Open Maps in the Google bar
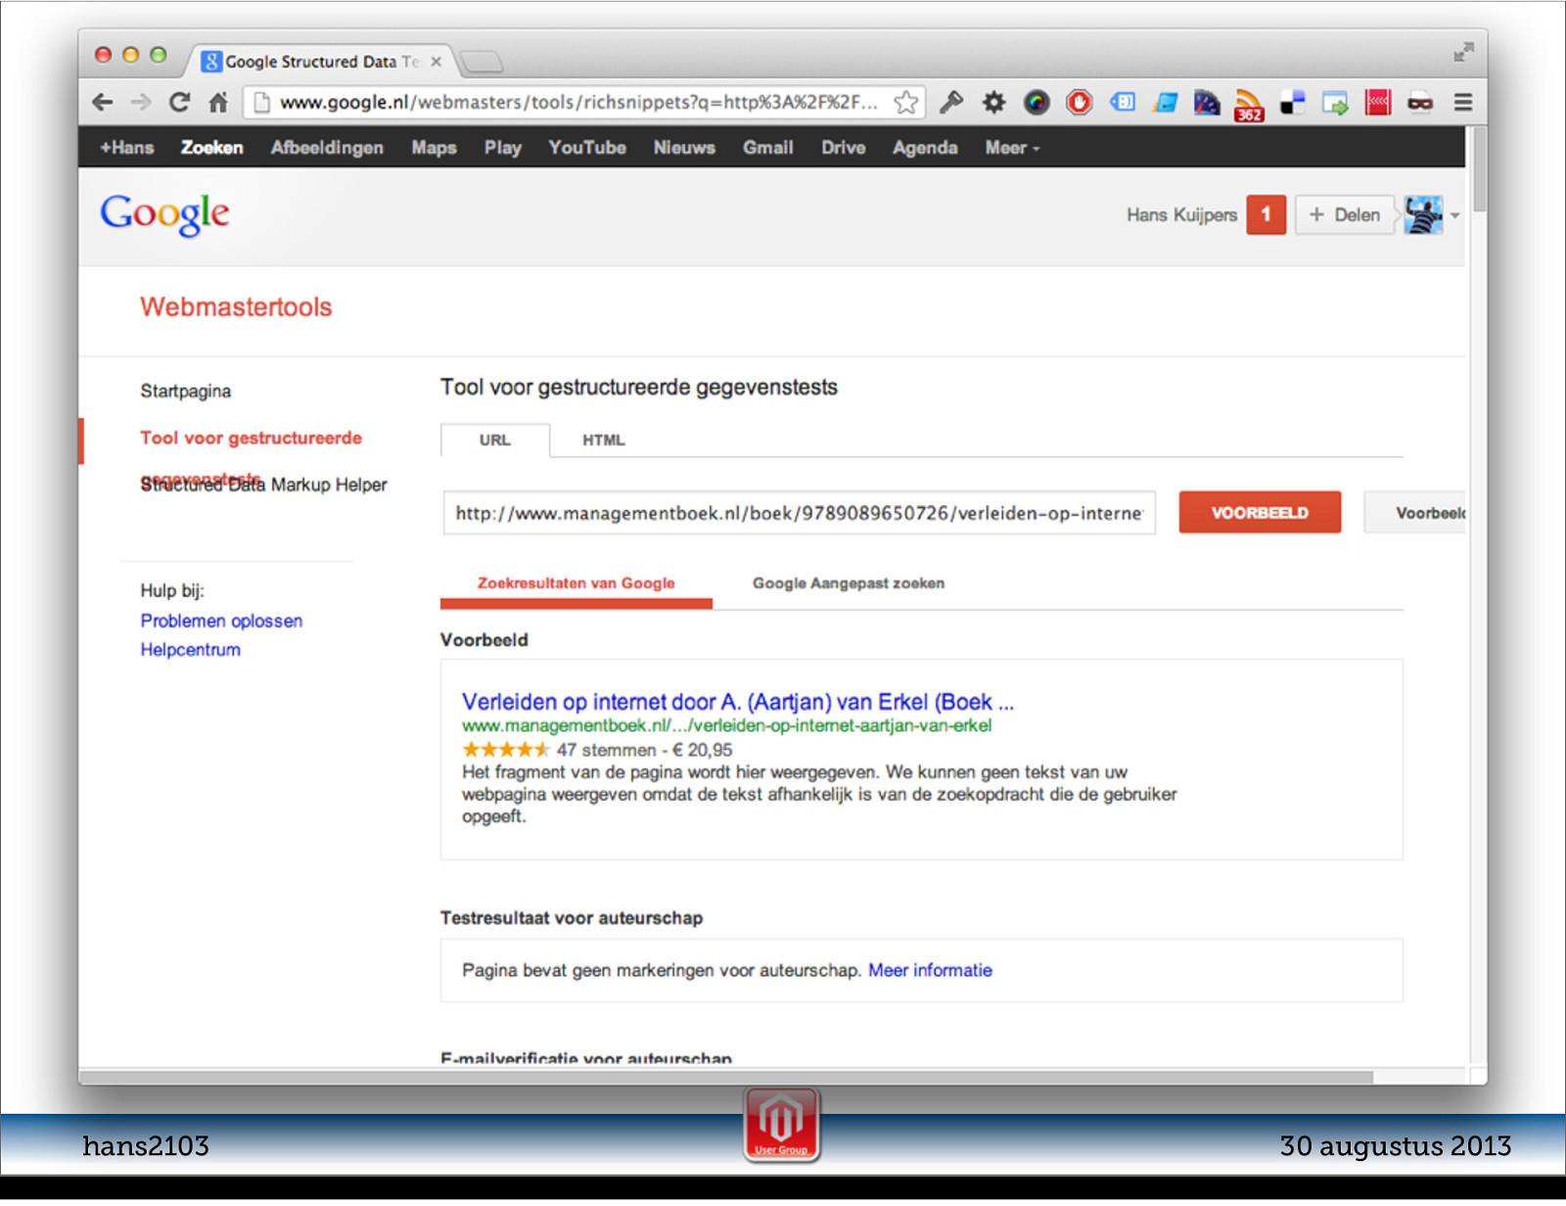1566x1206 pixels. pyautogui.click(x=434, y=148)
